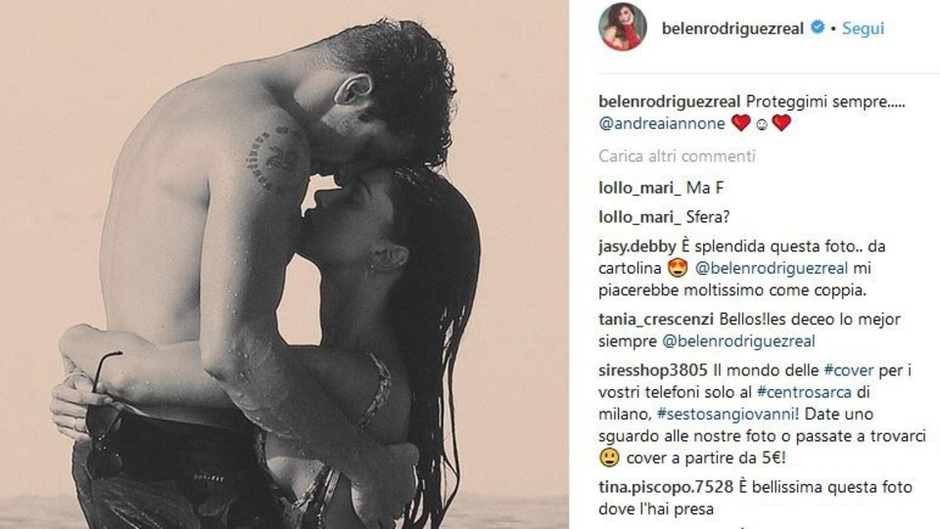Click the caption author name belenrodriguezreal
This screenshot has height=529, width=940.
670,102
